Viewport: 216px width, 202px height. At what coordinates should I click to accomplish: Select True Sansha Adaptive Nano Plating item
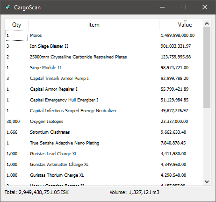click(65, 143)
